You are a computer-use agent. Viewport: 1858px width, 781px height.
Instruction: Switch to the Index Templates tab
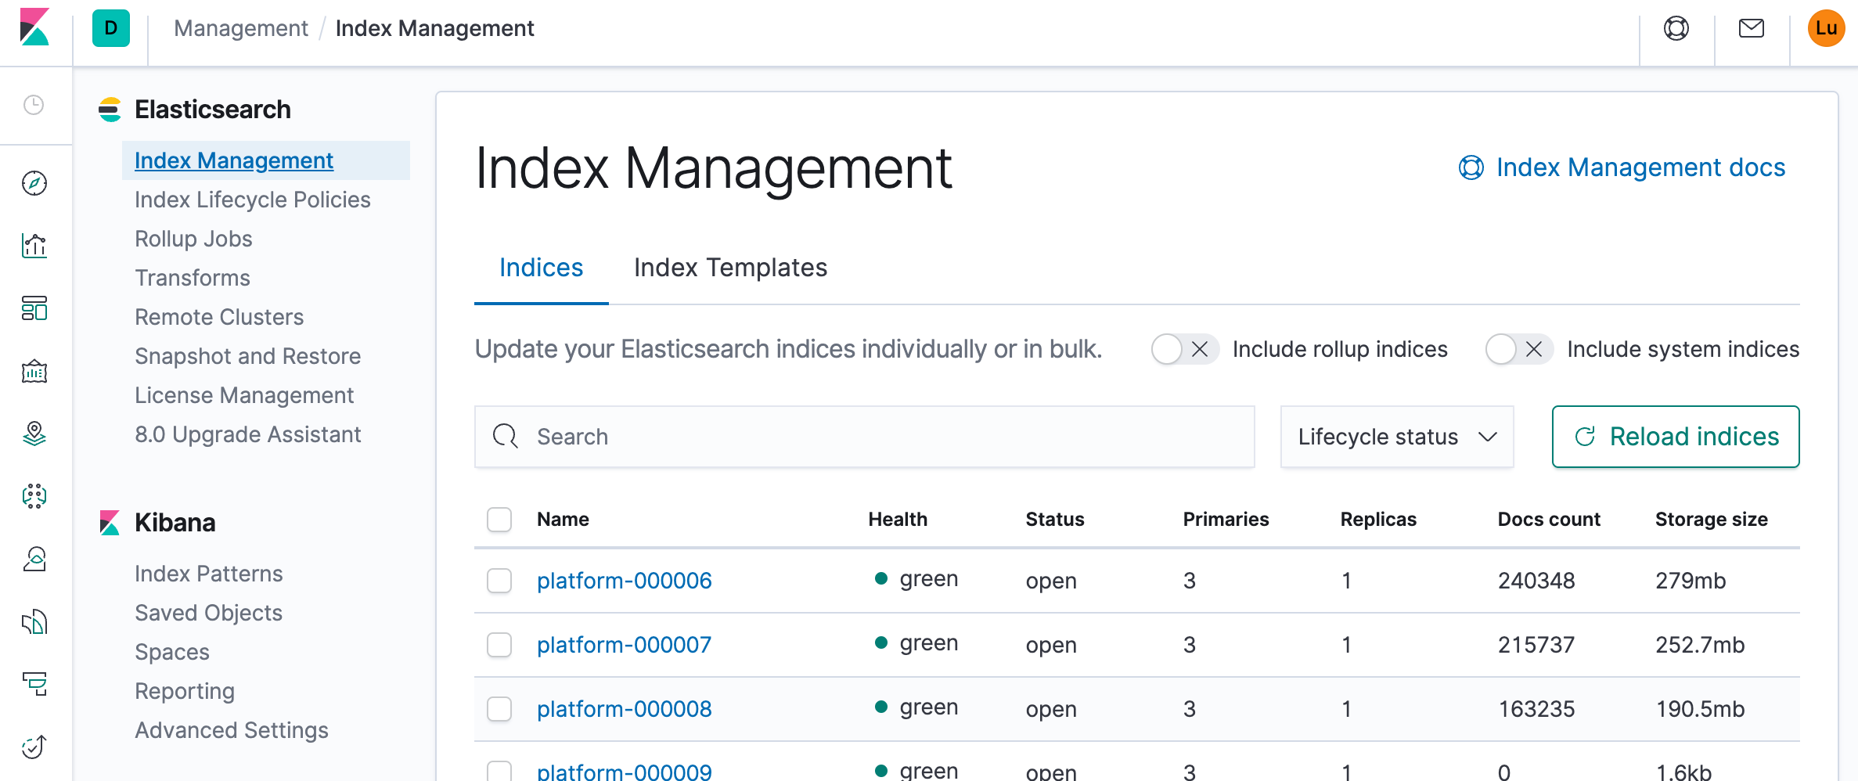click(730, 268)
